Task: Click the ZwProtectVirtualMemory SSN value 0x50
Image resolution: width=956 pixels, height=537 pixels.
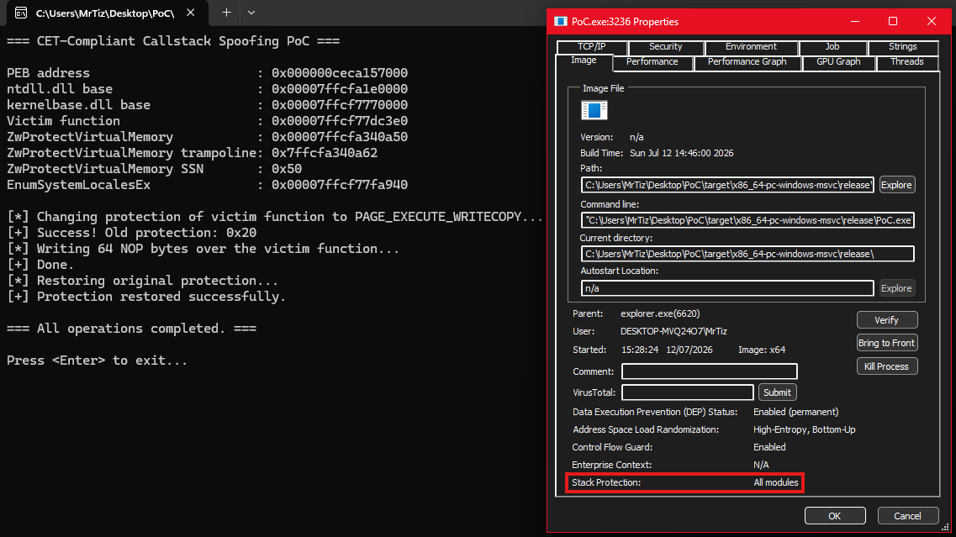Action: pos(287,169)
